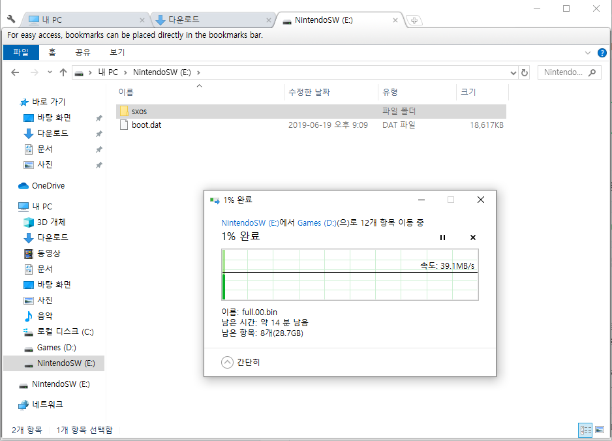Open 동영상 folder in sidebar
Screen dimensions: 612x441
[49, 253]
